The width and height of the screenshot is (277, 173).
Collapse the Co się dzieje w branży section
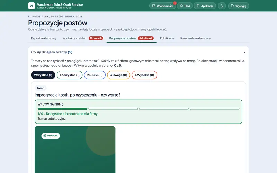point(244,52)
